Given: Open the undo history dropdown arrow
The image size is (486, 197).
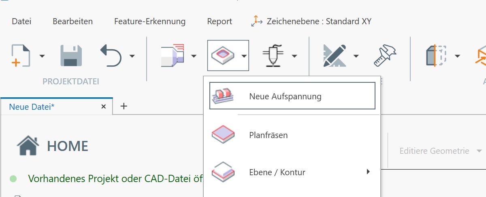Looking at the screenshot, I should coord(132,56).
